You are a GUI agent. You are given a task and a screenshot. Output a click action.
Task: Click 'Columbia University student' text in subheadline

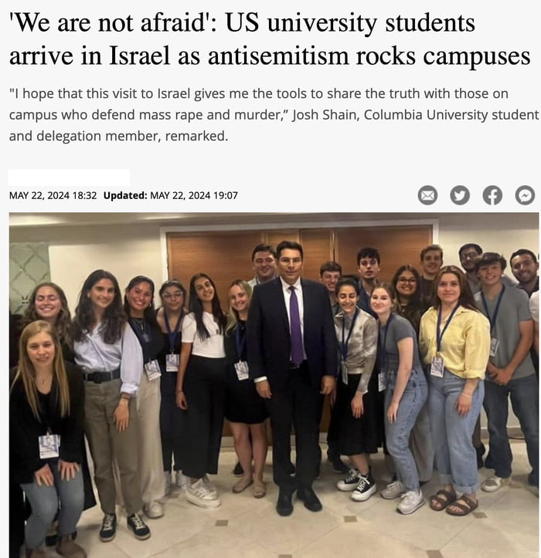point(451,114)
